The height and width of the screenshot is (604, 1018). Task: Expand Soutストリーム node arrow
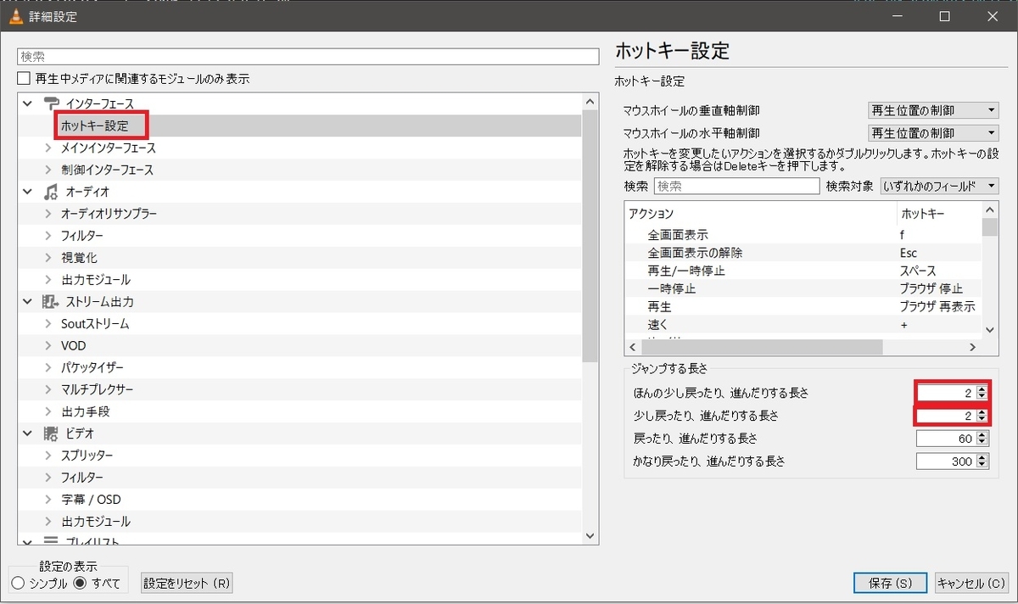pyautogui.click(x=48, y=324)
